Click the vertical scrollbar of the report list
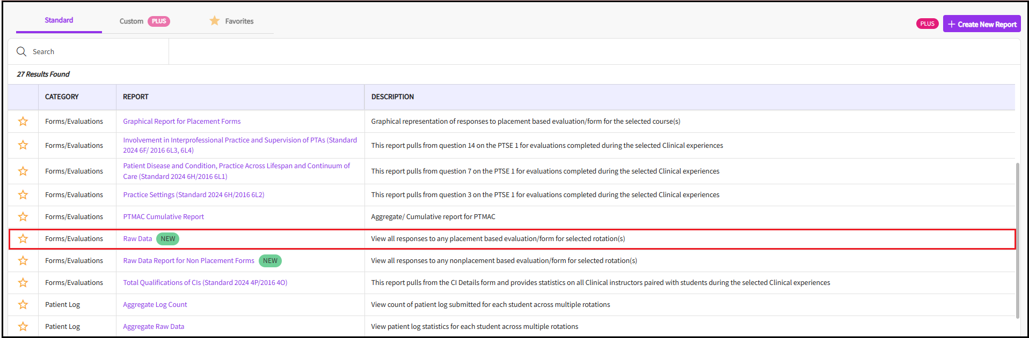Viewport: 1029px width, 338px height. (1017, 240)
